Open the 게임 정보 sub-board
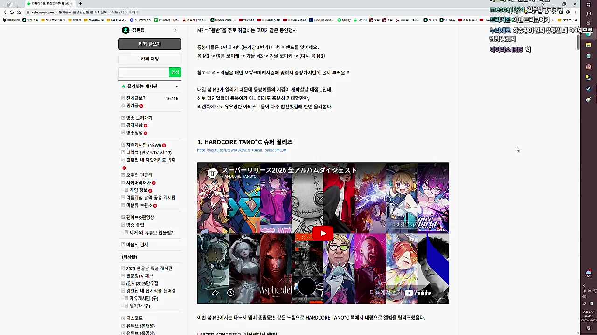 139,190
